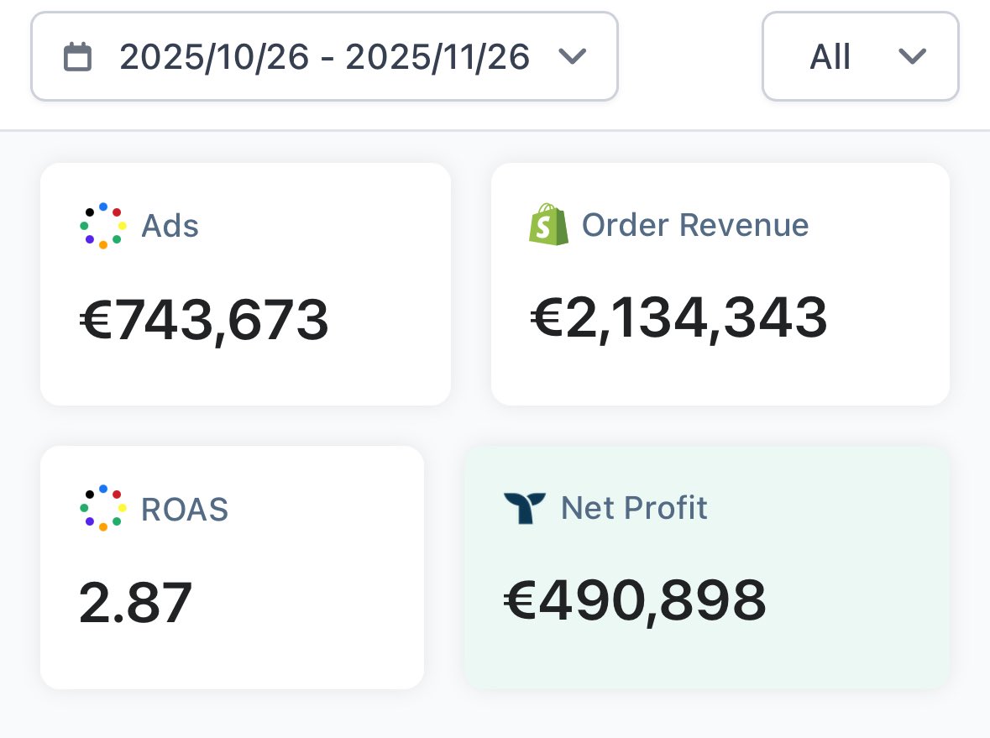Click the whale tail icon beside Net Profit
Viewport: 990px width, 738px height.
(x=525, y=508)
